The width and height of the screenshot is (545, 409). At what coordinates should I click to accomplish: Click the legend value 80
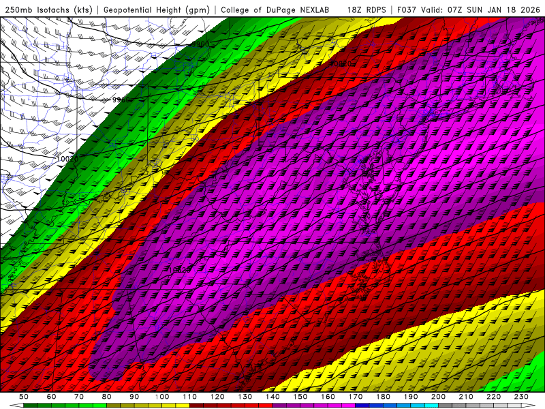[107, 397]
